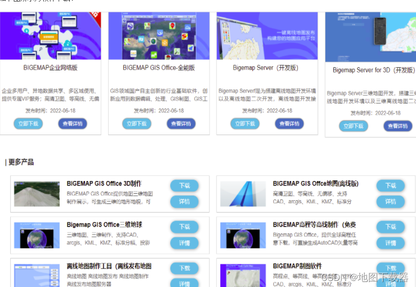Click the description of BIGEMAP GIS Office 3D制作
Viewport: 416px width, 287px height.
pyautogui.click(x=110, y=198)
